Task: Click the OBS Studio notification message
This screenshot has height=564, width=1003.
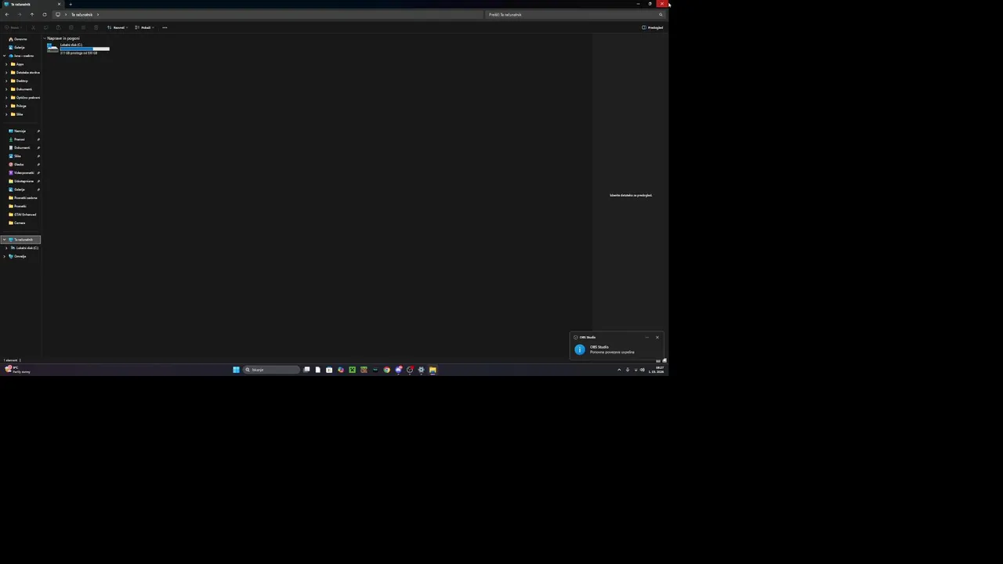Action: [612, 352]
